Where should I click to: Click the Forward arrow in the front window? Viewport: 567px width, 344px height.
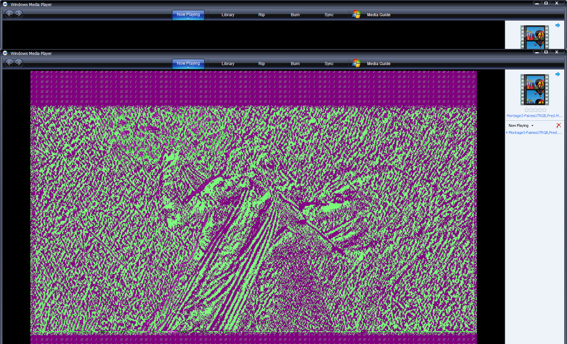pos(19,63)
